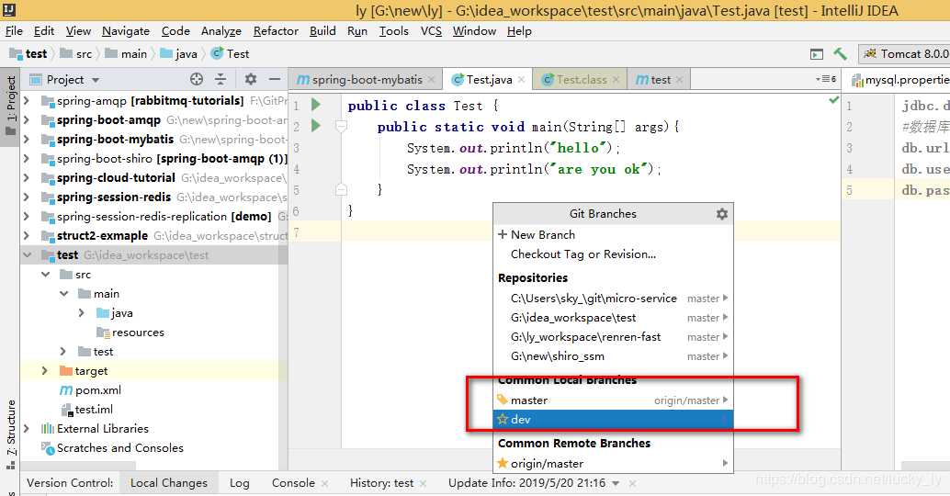
Task: Open the Refactor menu
Action: coord(276,31)
